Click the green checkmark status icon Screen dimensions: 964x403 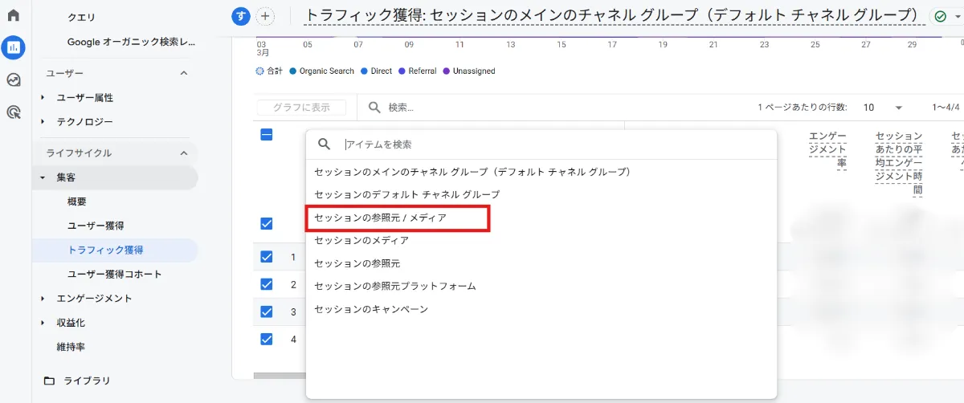(x=938, y=16)
